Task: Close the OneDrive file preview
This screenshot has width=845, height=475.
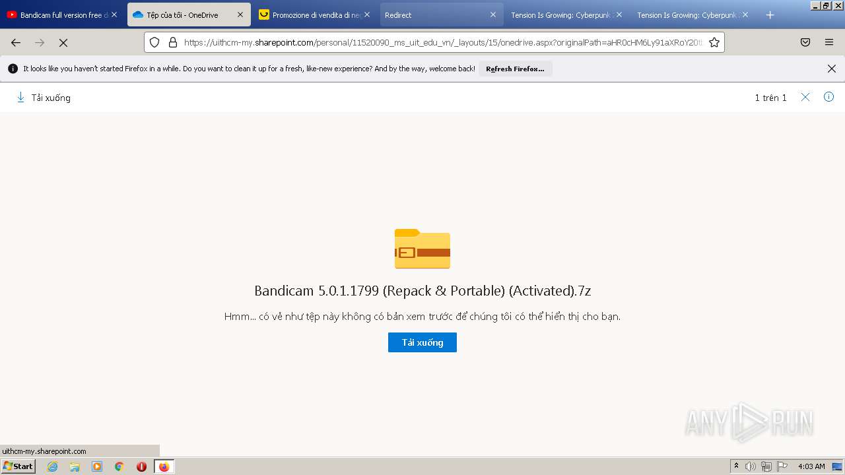Action: pyautogui.click(x=805, y=97)
